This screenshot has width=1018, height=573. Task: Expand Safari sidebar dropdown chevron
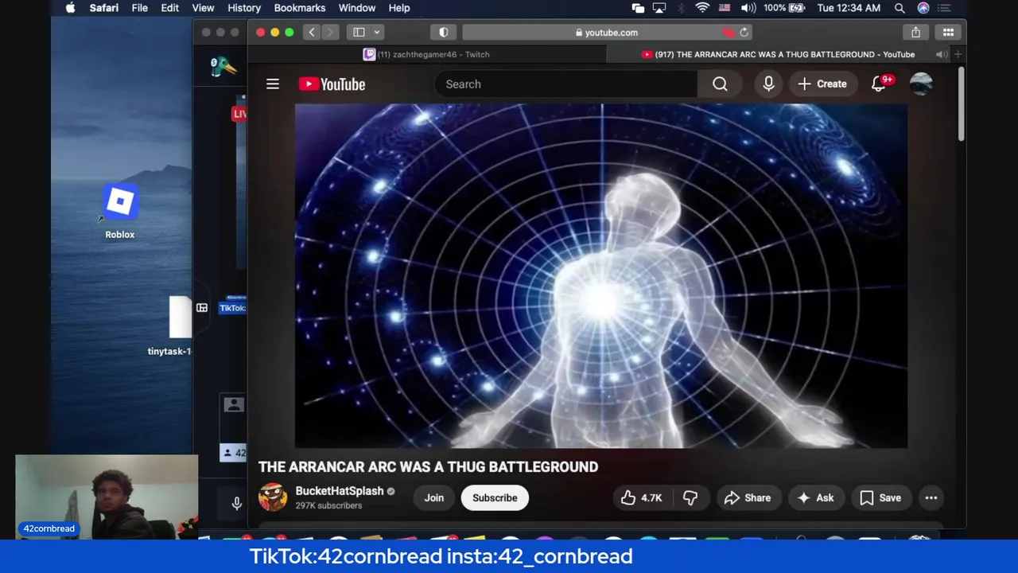coord(377,33)
